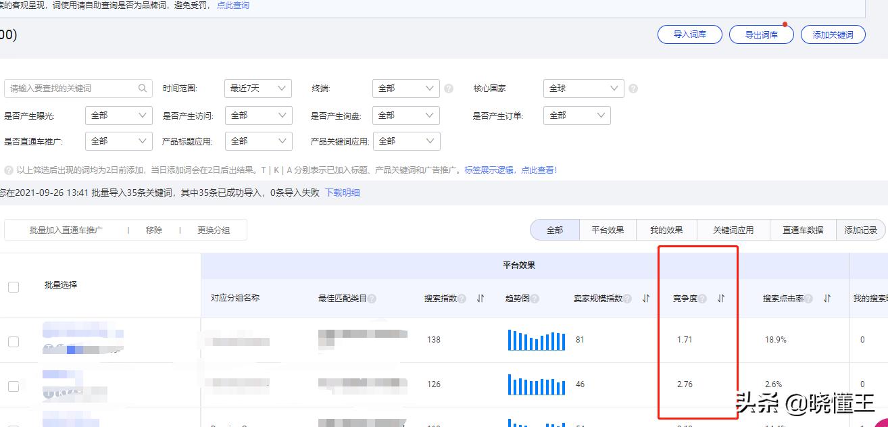888x427 pixels.
Task: Click the 添加关键词 button
Action: point(833,34)
